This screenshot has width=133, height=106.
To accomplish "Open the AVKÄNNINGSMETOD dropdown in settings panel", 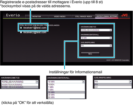I will (96, 30).
